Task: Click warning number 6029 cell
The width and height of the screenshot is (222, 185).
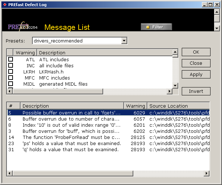Action: [139, 113]
